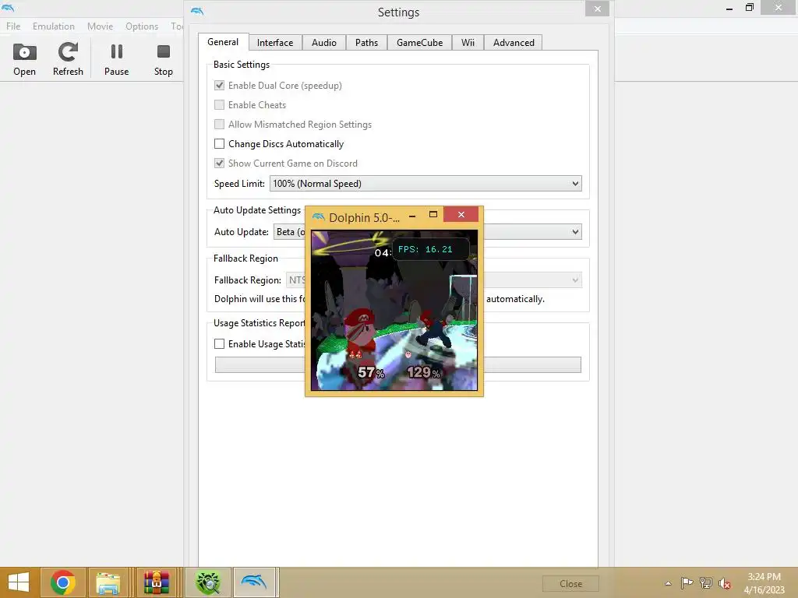Click the Dolphin logo in main window title bar

8,8
